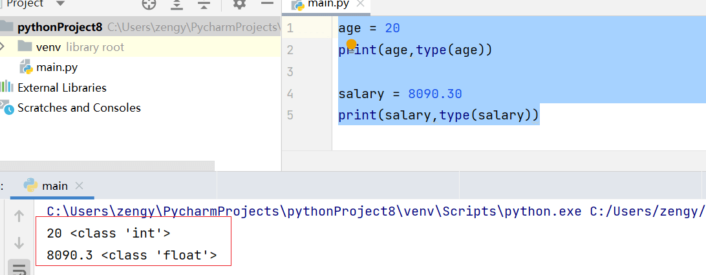Viewport: 706px width, 275px height.
Task: Click the down arrow in Run console
Action: 19,243
